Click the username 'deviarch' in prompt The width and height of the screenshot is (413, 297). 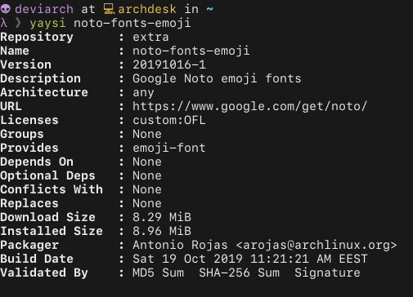click(44, 9)
